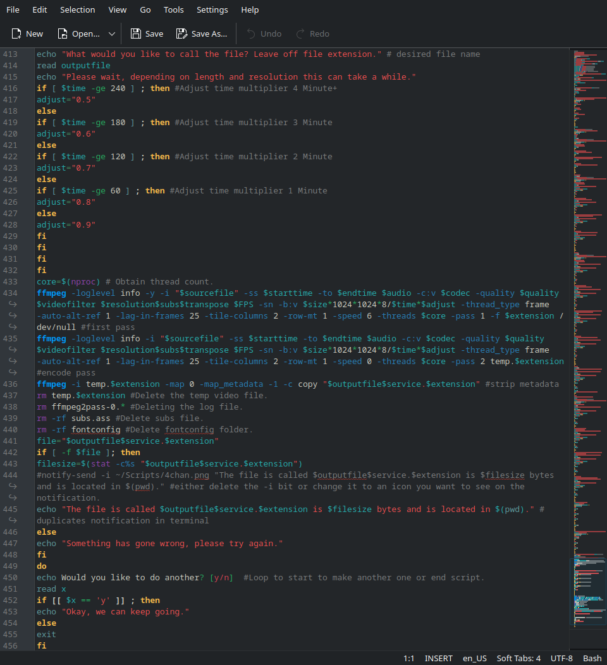Click '#Adjust time multiplier 4 Minute+' comment
Viewport: 607px width, 665px height.
coord(256,88)
